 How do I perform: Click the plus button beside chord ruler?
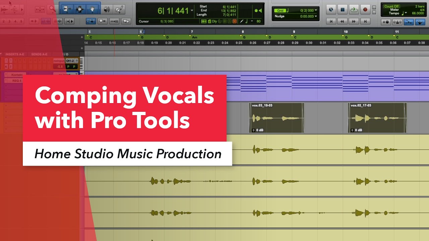click(82, 37)
